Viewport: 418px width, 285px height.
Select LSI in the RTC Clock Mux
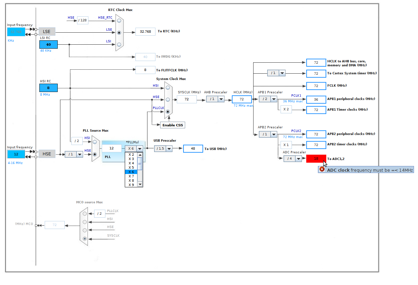click(x=119, y=45)
